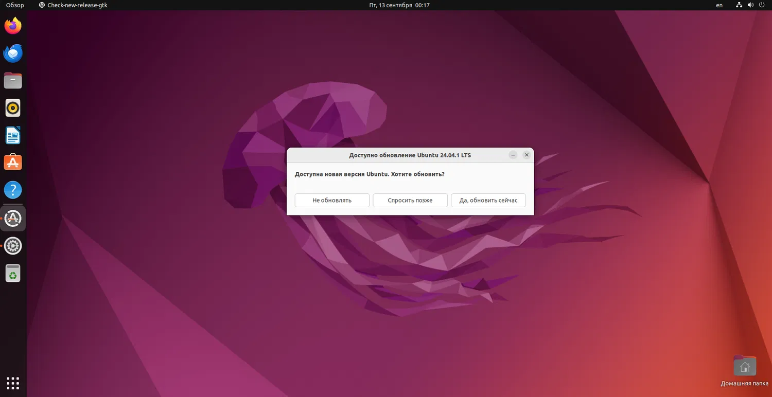This screenshot has width=772, height=397.
Task: Open LibreOffice Writer from the dock
Action: (x=13, y=136)
